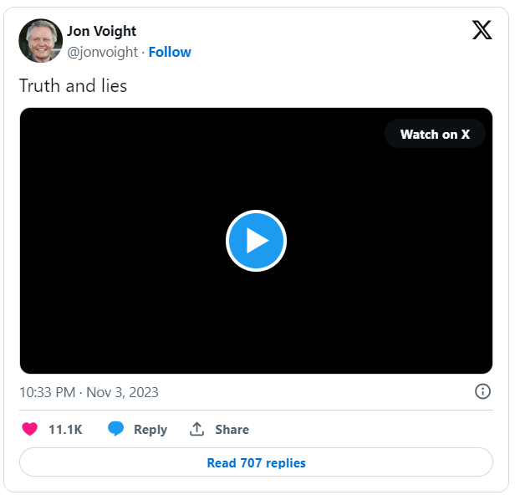Click the Share label
The image size is (515, 500).
pos(232,430)
